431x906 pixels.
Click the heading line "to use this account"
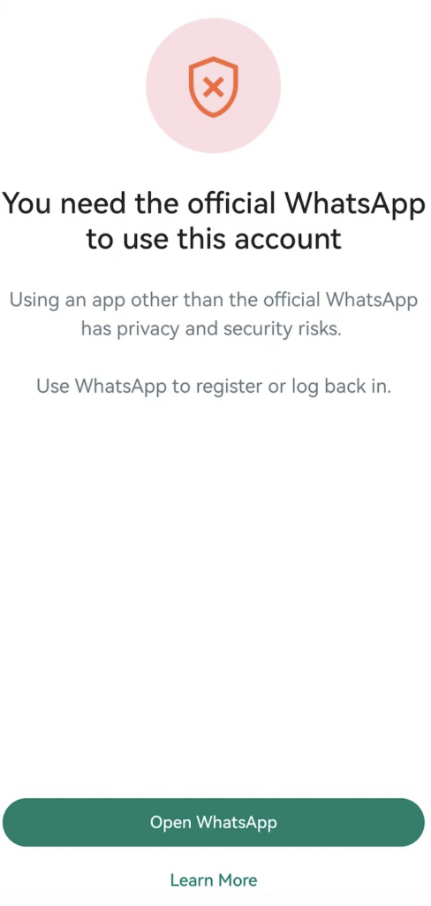(x=214, y=239)
